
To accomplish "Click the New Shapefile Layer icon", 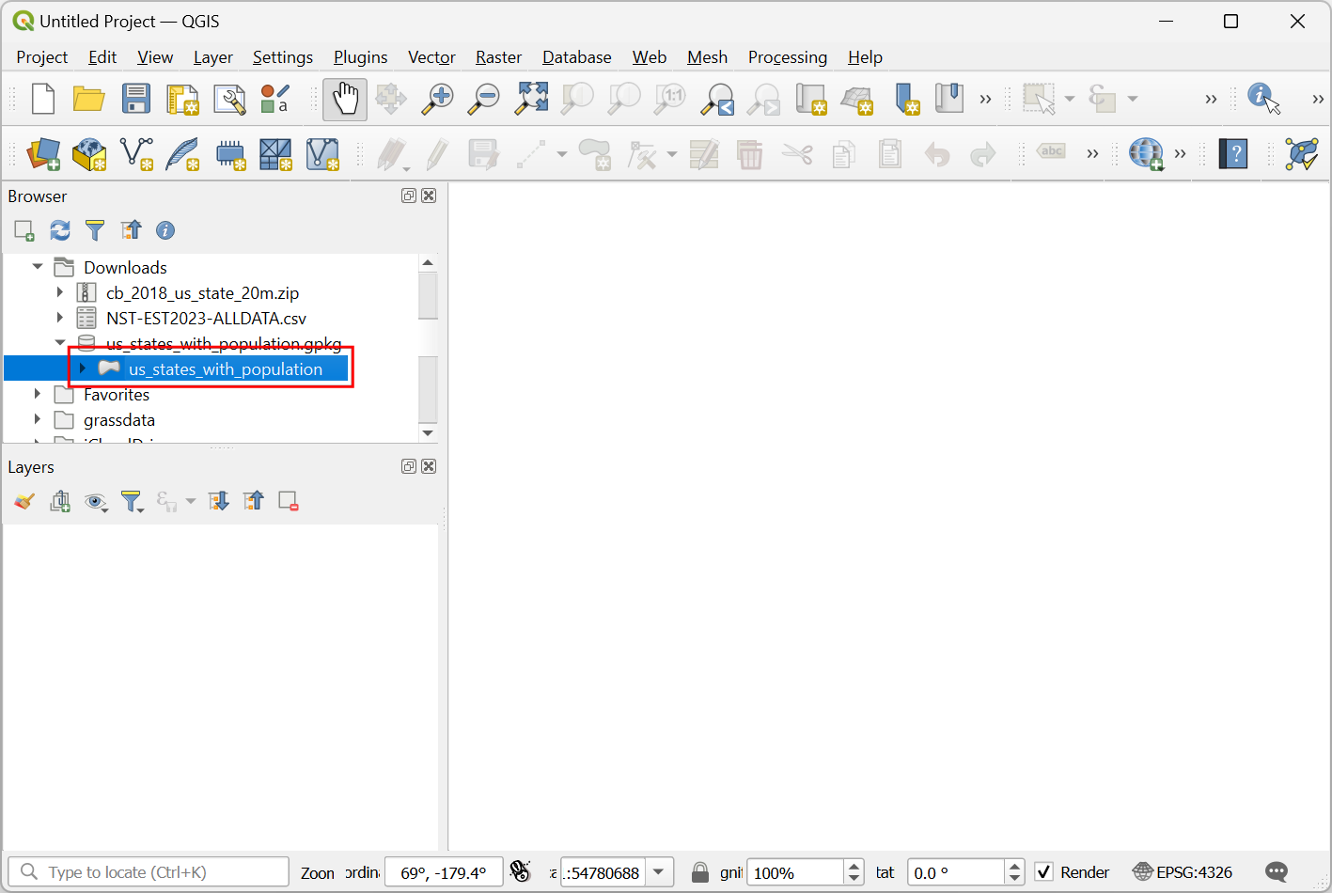I will (x=137, y=154).
